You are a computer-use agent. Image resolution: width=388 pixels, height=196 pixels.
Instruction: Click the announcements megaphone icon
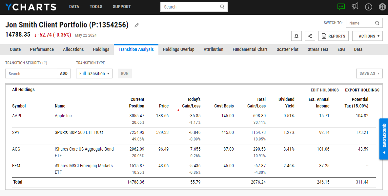tap(355, 7)
